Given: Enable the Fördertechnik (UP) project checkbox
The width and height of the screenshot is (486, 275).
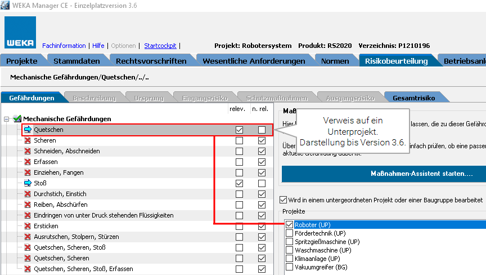Looking at the screenshot, I should [x=290, y=233].
